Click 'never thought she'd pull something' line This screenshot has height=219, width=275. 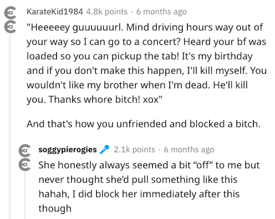click(x=138, y=180)
